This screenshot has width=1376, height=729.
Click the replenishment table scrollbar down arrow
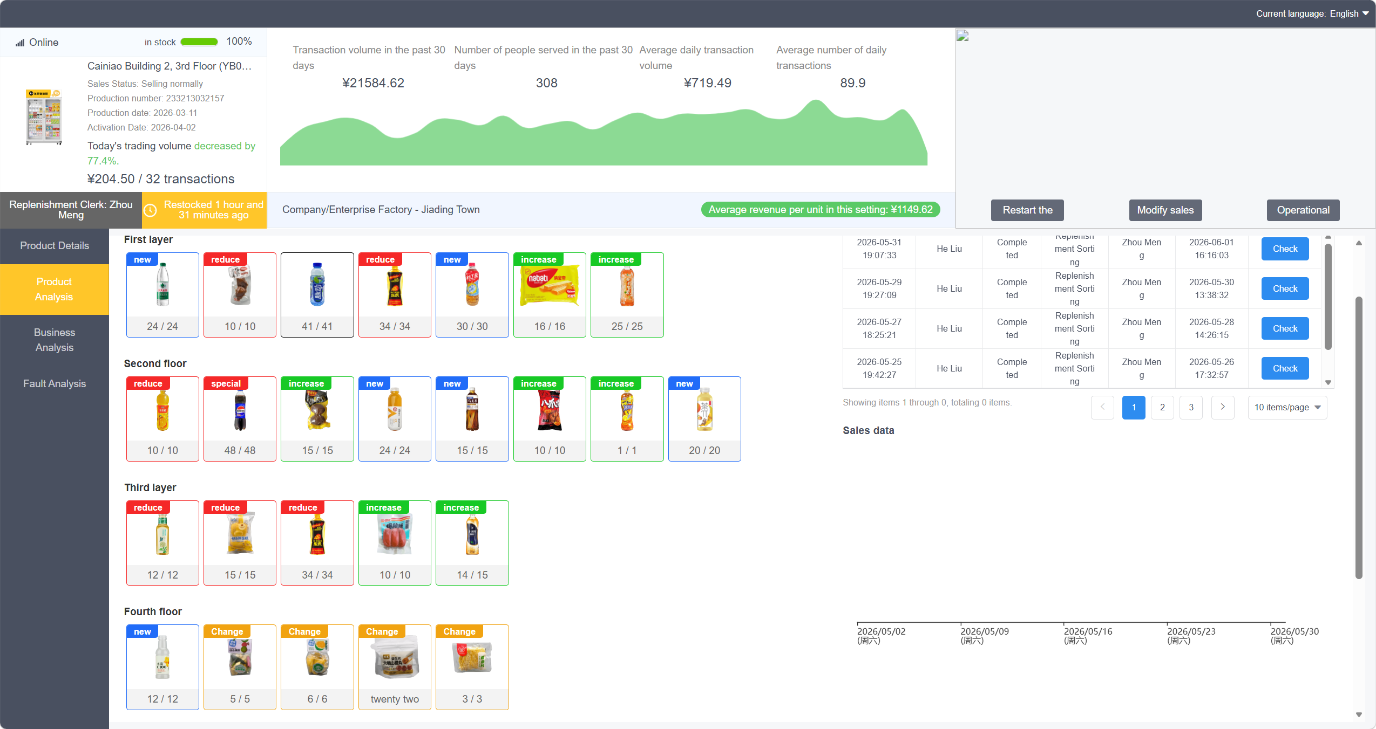pyautogui.click(x=1328, y=382)
